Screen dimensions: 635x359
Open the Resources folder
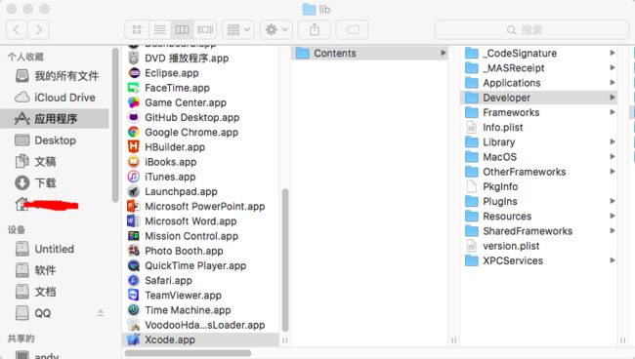coord(538,217)
